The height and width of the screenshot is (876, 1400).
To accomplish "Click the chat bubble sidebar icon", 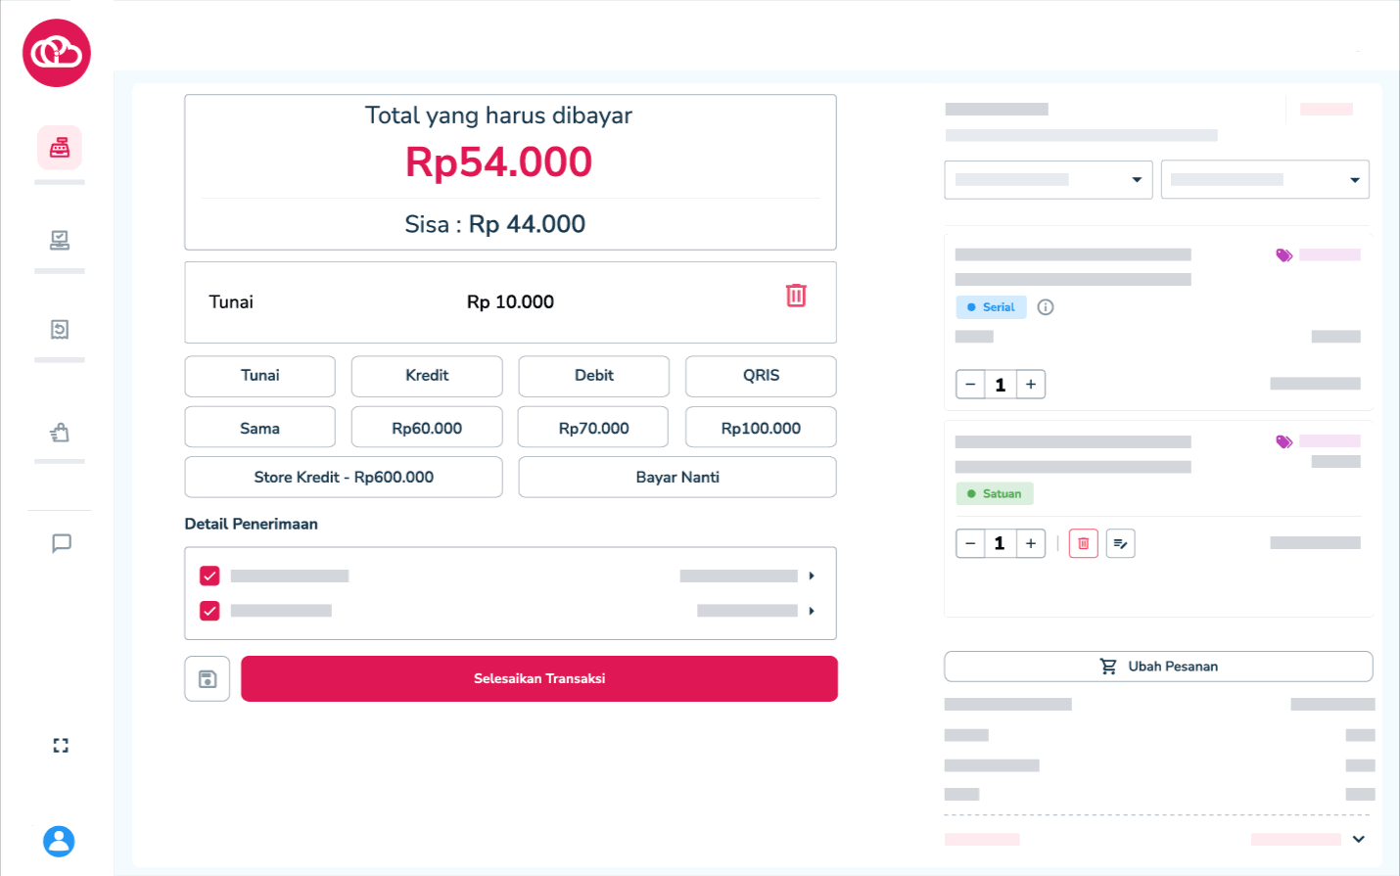I will click(62, 543).
